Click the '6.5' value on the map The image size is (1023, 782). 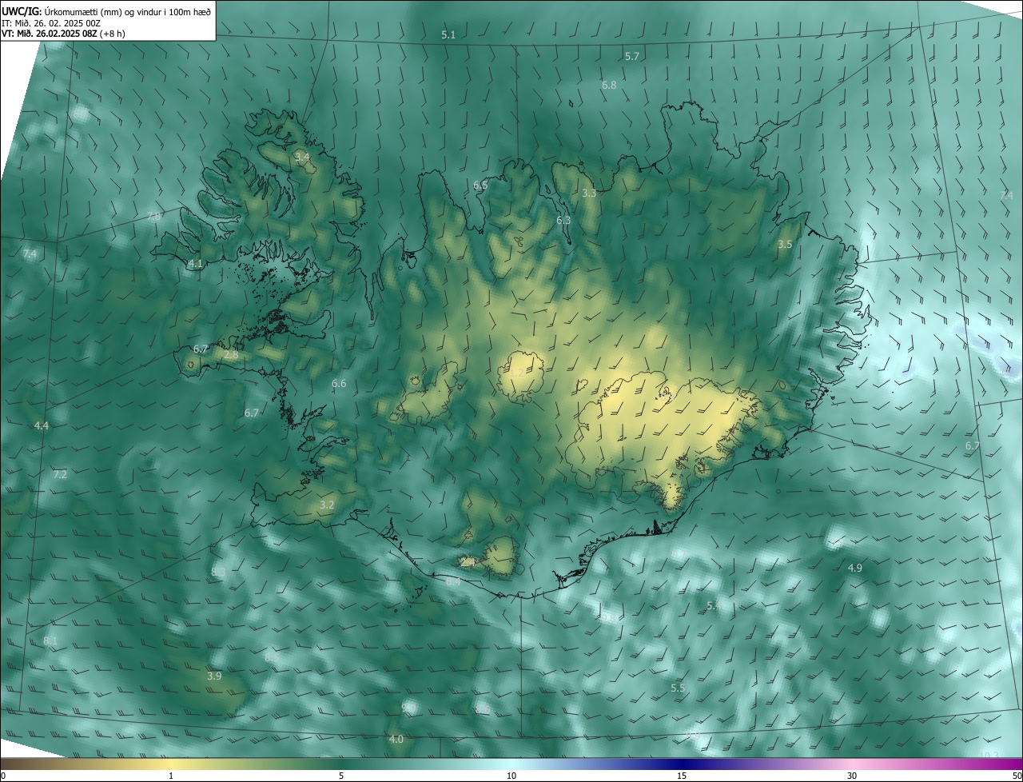coord(480,185)
